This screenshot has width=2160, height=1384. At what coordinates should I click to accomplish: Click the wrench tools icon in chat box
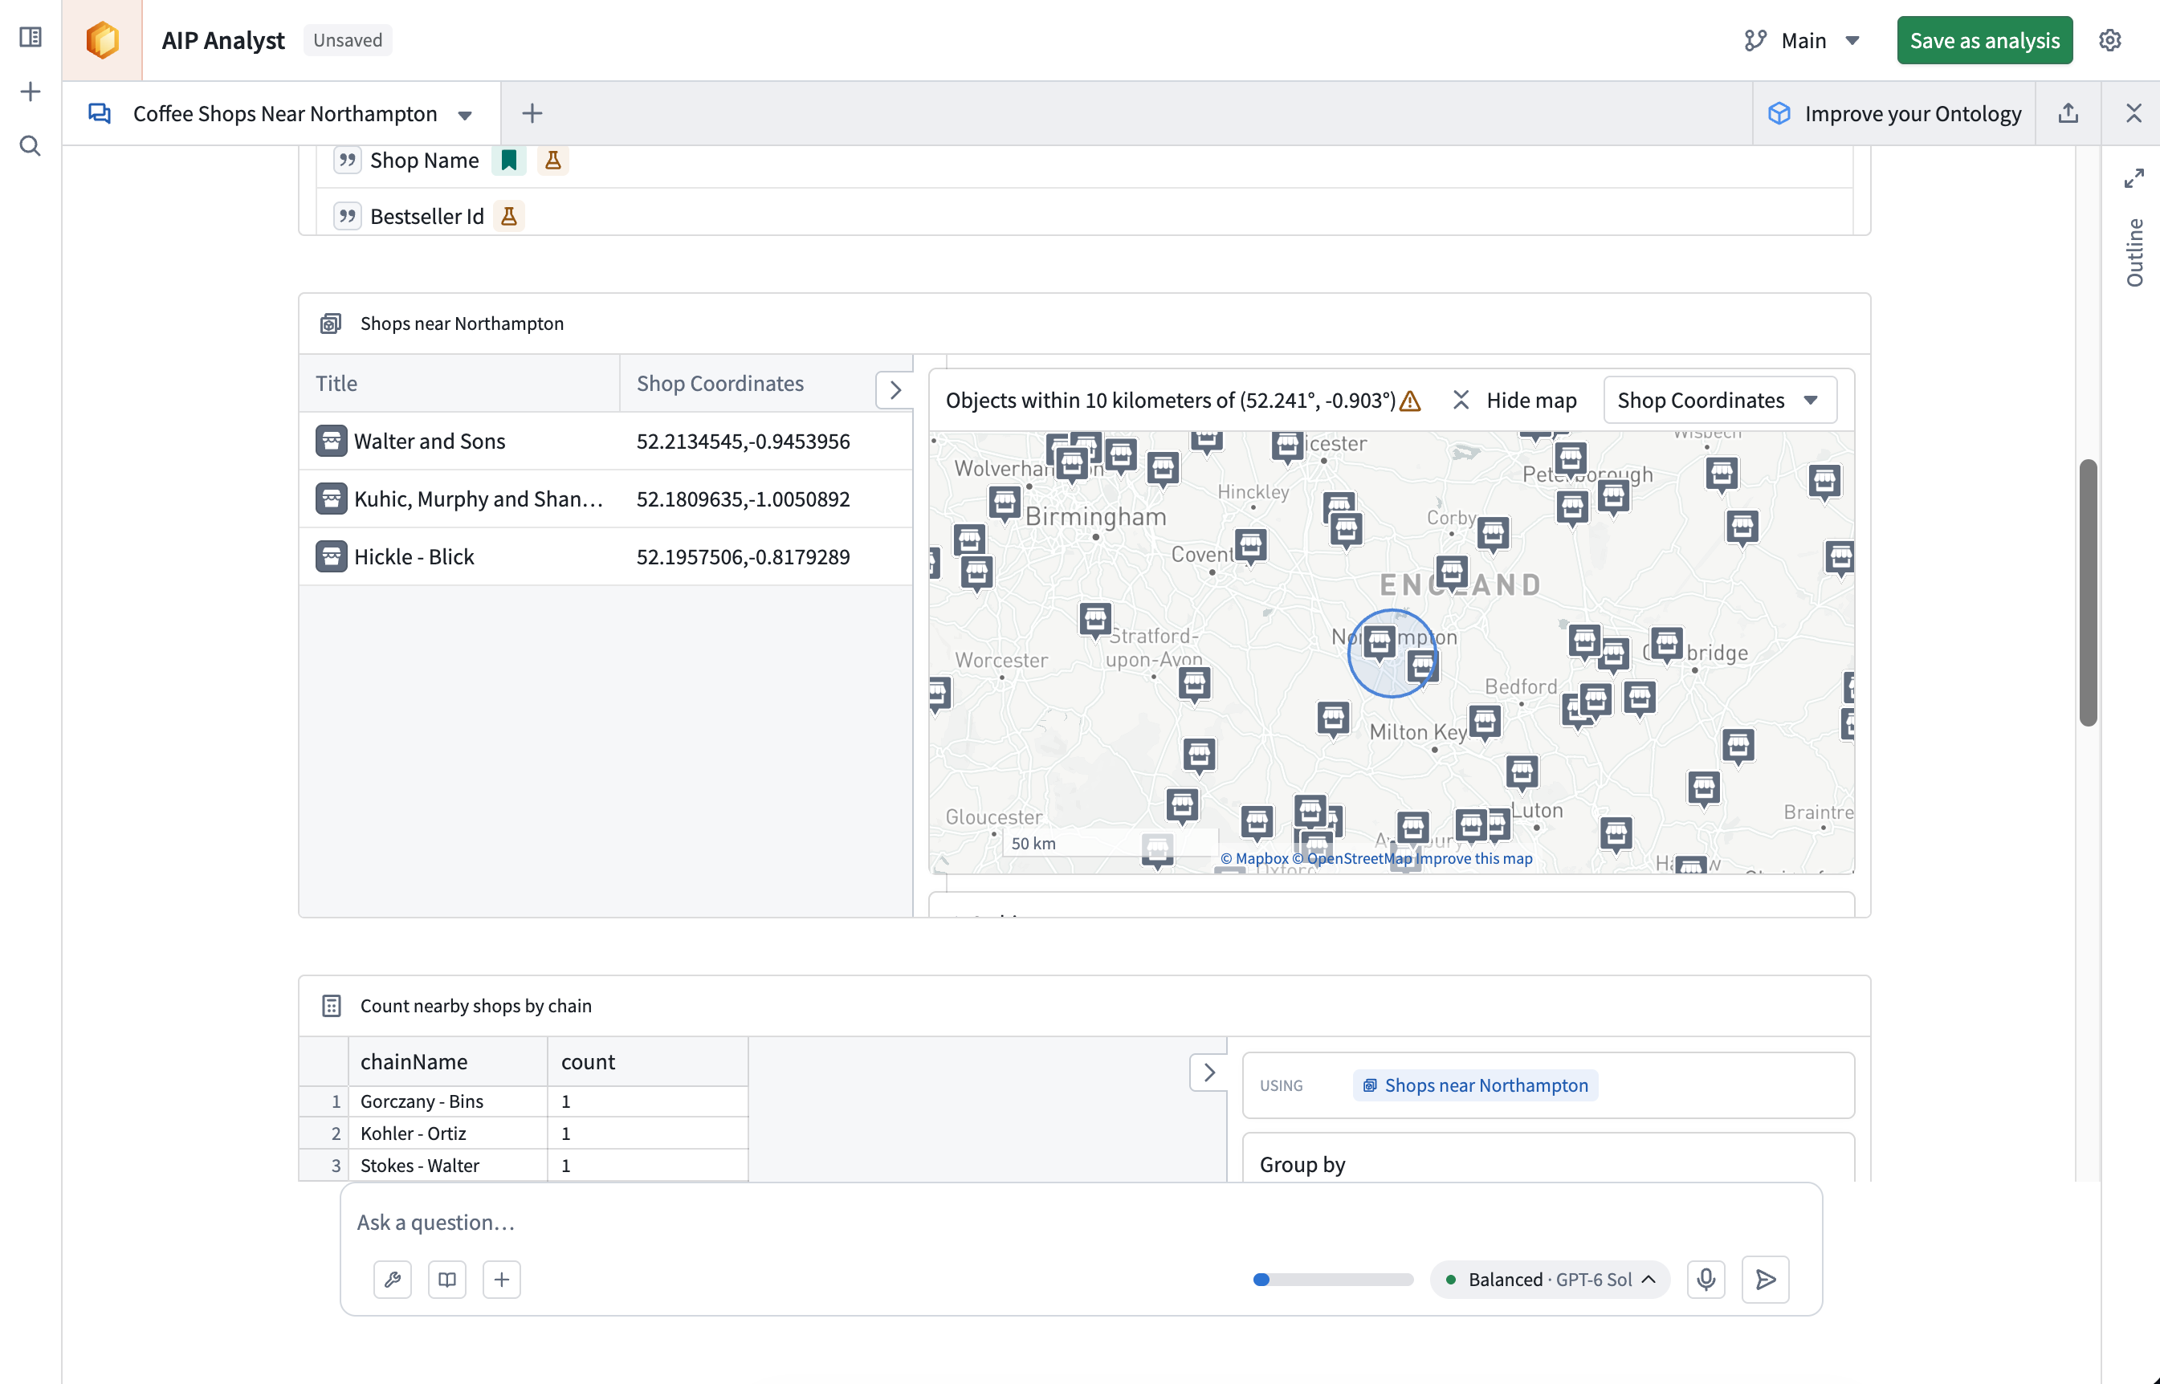point(393,1279)
